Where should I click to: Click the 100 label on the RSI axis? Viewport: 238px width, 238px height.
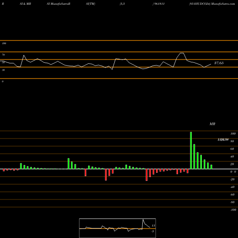point(4,43)
